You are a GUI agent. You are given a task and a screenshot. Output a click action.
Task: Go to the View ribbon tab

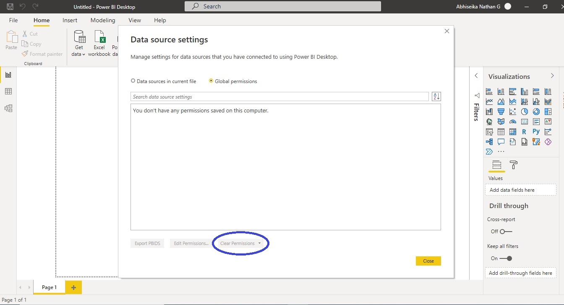[135, 20]
